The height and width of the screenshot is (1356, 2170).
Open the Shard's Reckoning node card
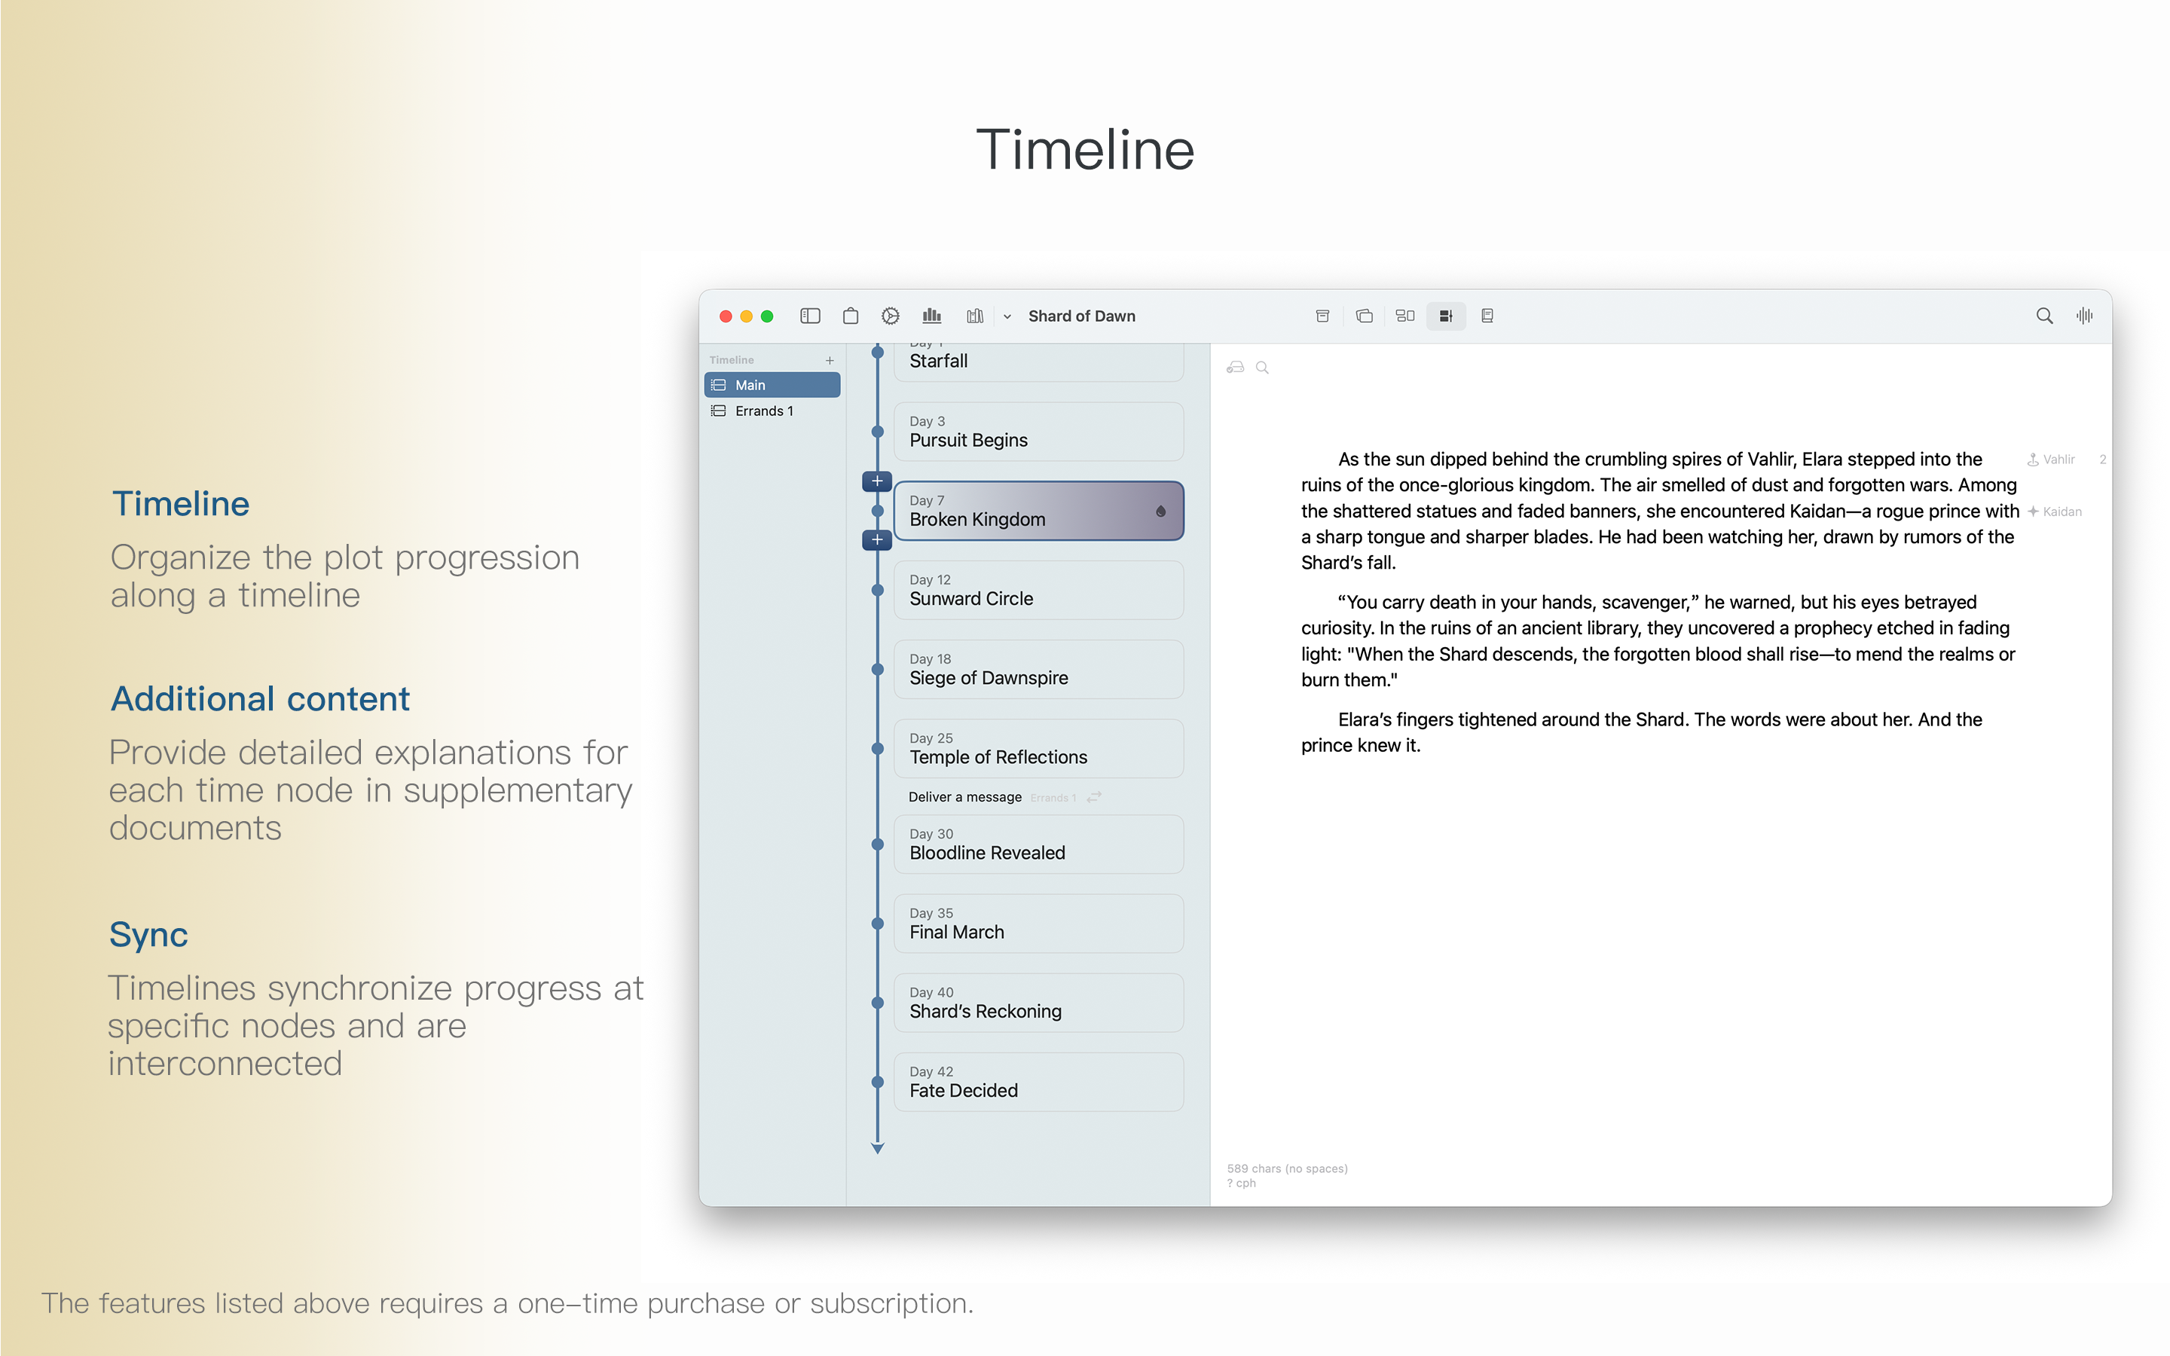tap(1038, 1003)
